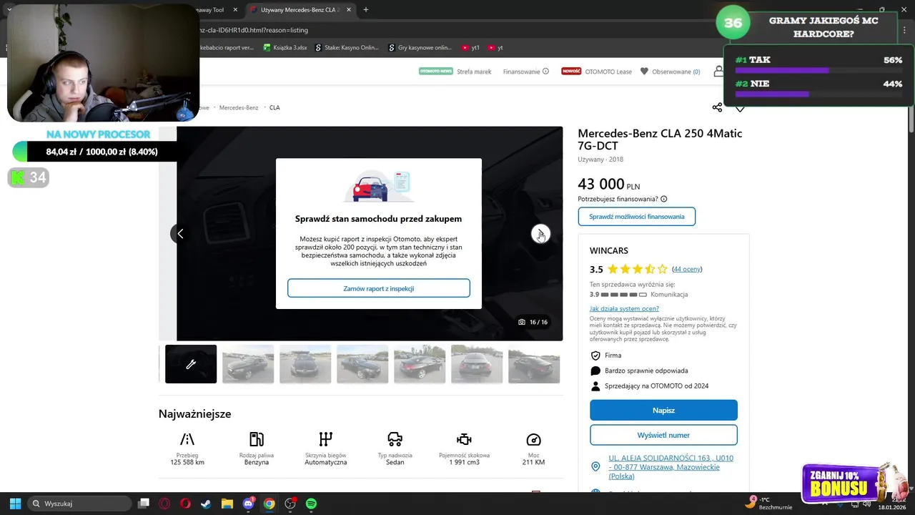This screenshot has width=915, height=515.
Task: Open new browser tab plus button
Action: (366, 10)
